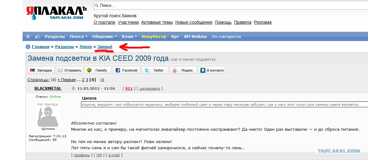Screen dimensions: 368x160
Task: Go to page 2 of the topic
Action: (83, 80)
